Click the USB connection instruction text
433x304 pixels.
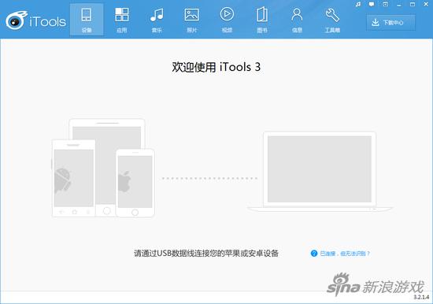click(206, 254)
